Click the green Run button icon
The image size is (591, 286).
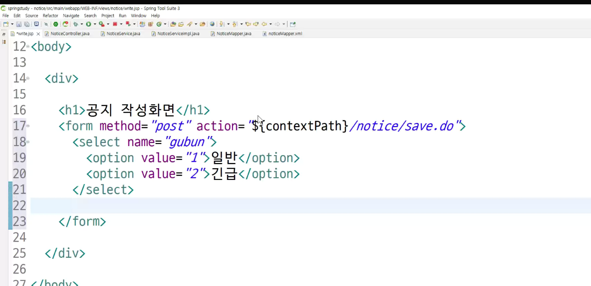(88, 24)
